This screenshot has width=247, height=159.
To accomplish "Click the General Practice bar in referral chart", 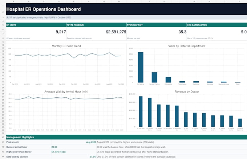I will [x=154, y=77].
